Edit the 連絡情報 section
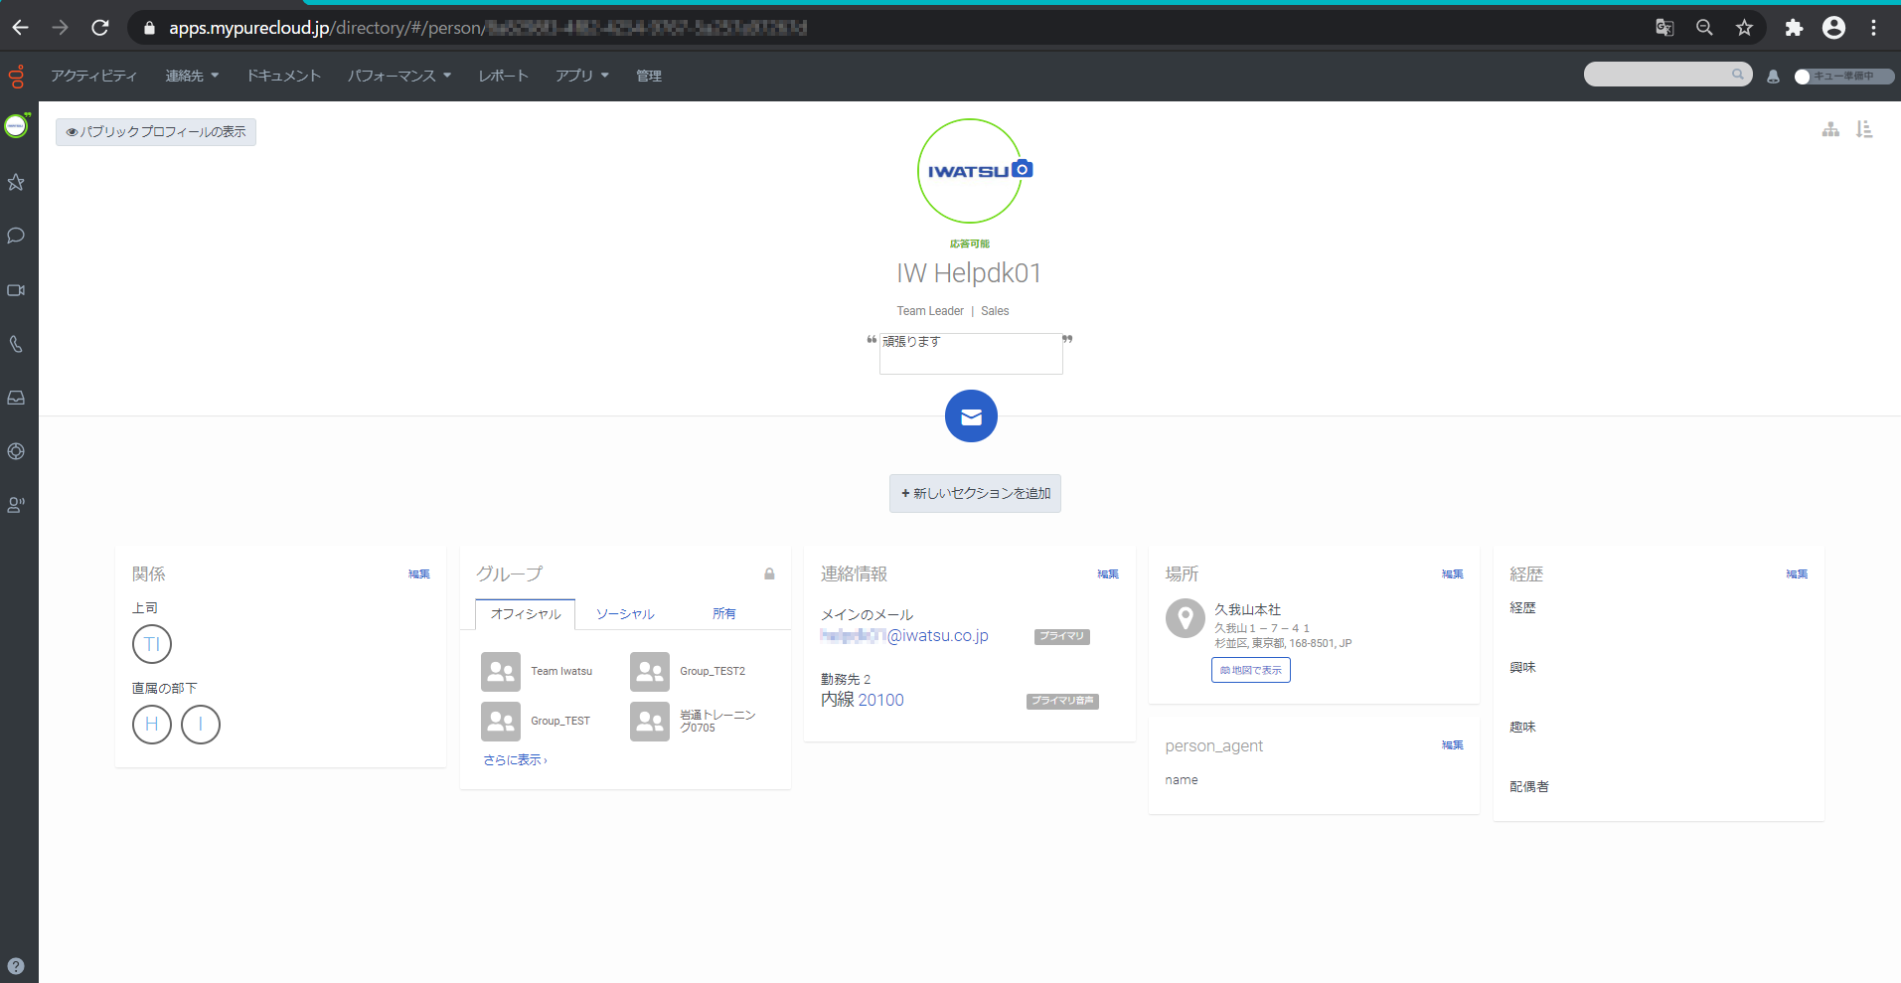The image size is (1901, 983). (1108, 574)
